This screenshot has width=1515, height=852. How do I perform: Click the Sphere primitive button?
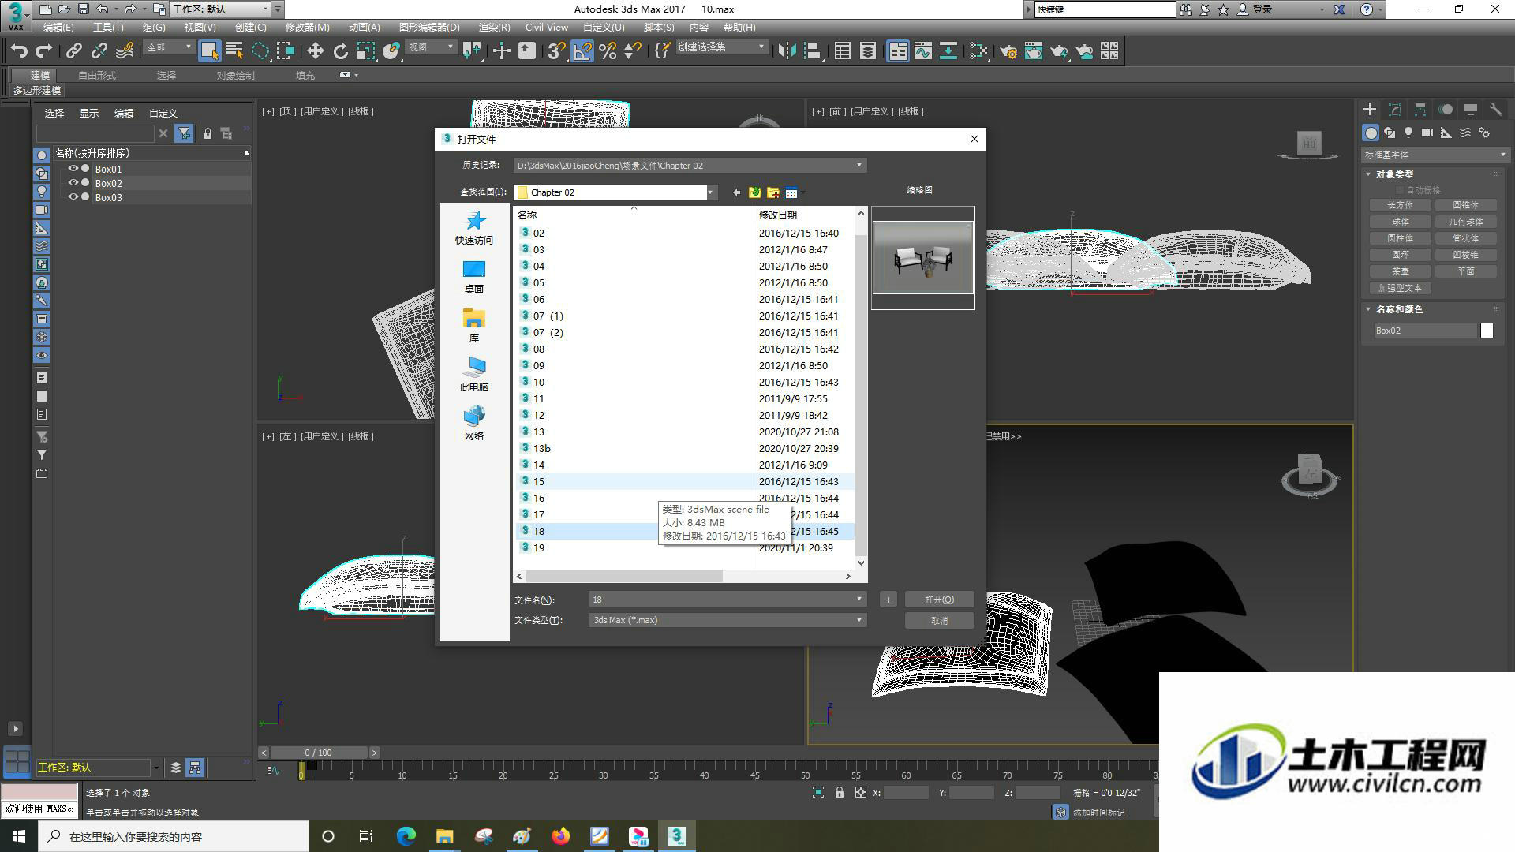click(x=1400, y=222)
